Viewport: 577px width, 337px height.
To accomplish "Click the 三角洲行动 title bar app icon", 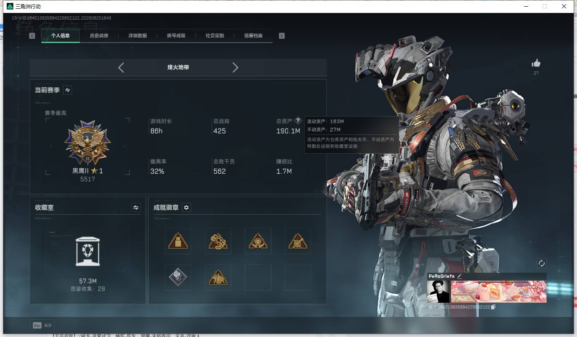I will 10,6.
